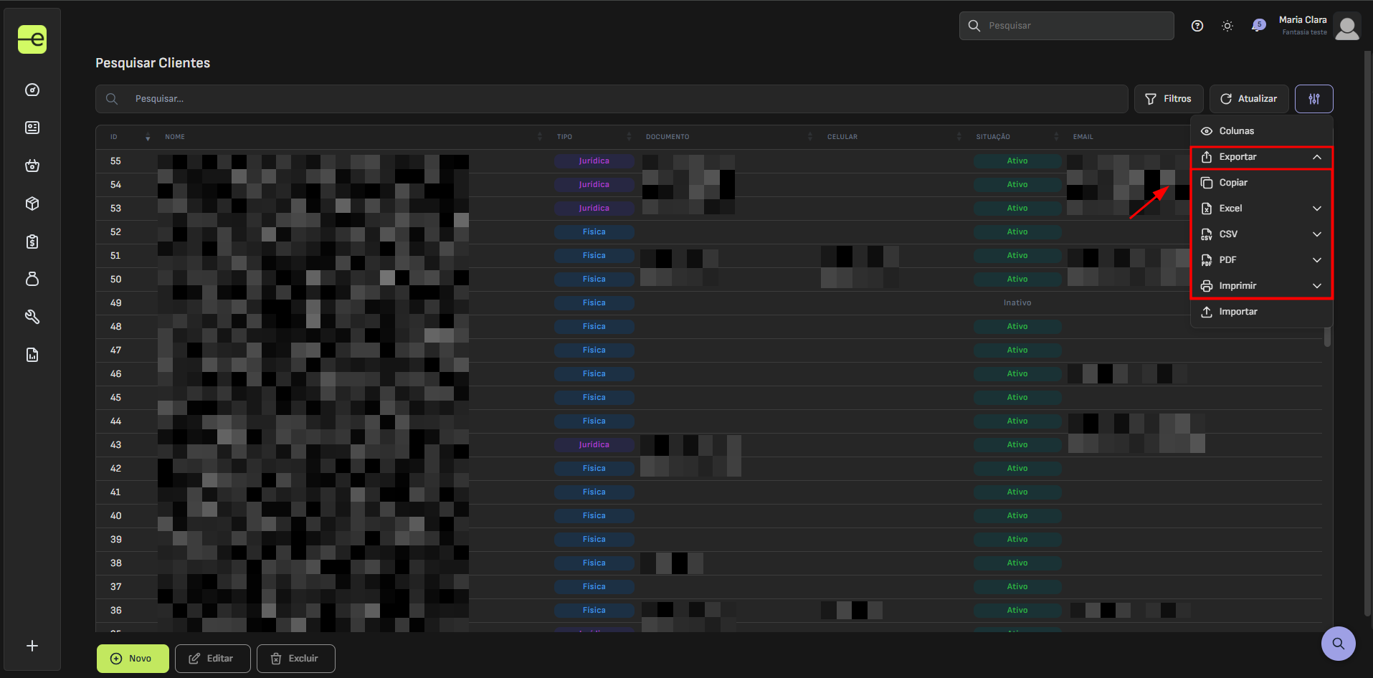Screen dimensions: 1373x678
Task: Click the table settings sliders button
Action: tap(1314, 99)
